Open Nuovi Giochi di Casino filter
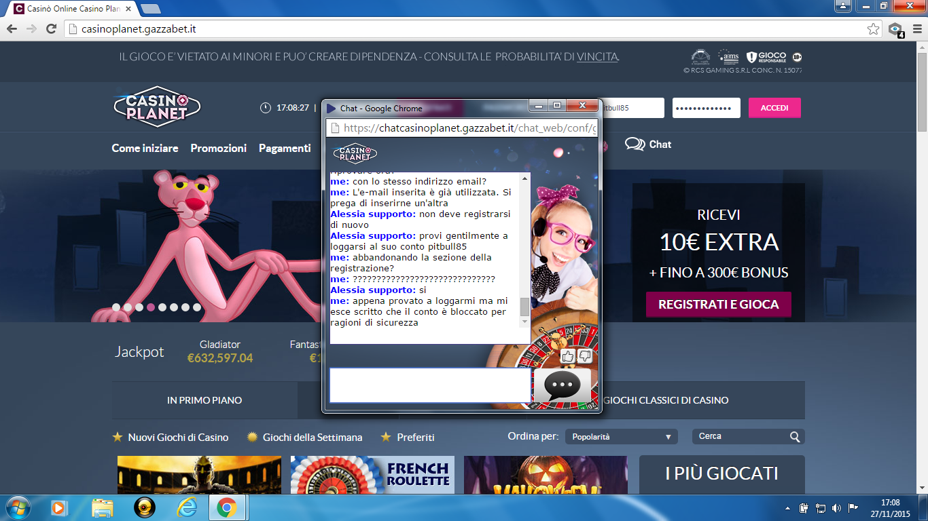 [171, 438]
